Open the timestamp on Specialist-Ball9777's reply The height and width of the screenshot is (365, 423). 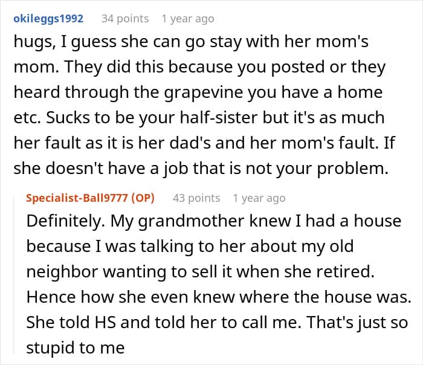[259, 198]
